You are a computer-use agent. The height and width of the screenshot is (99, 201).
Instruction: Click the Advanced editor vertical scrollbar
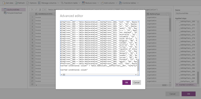click(138, 65)
